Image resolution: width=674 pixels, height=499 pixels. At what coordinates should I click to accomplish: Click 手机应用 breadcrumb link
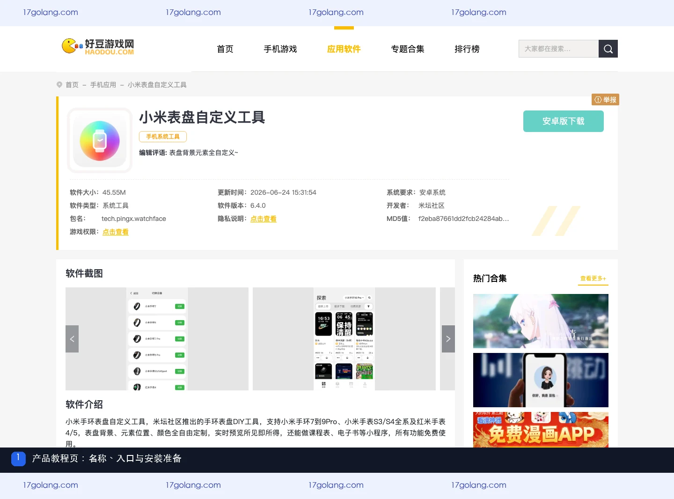coord(103,85)
